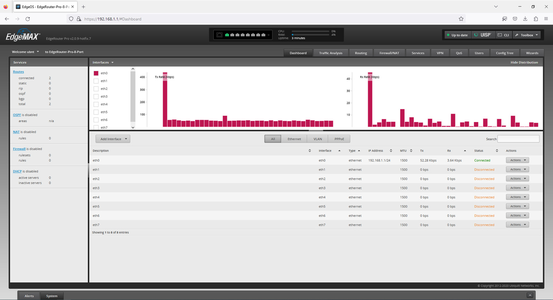Expand the Welcome ubnt user menu

click(25, 52)
